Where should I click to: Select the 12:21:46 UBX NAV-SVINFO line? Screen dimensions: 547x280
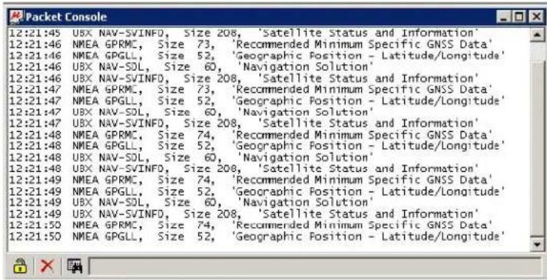(x=244, y=78)
